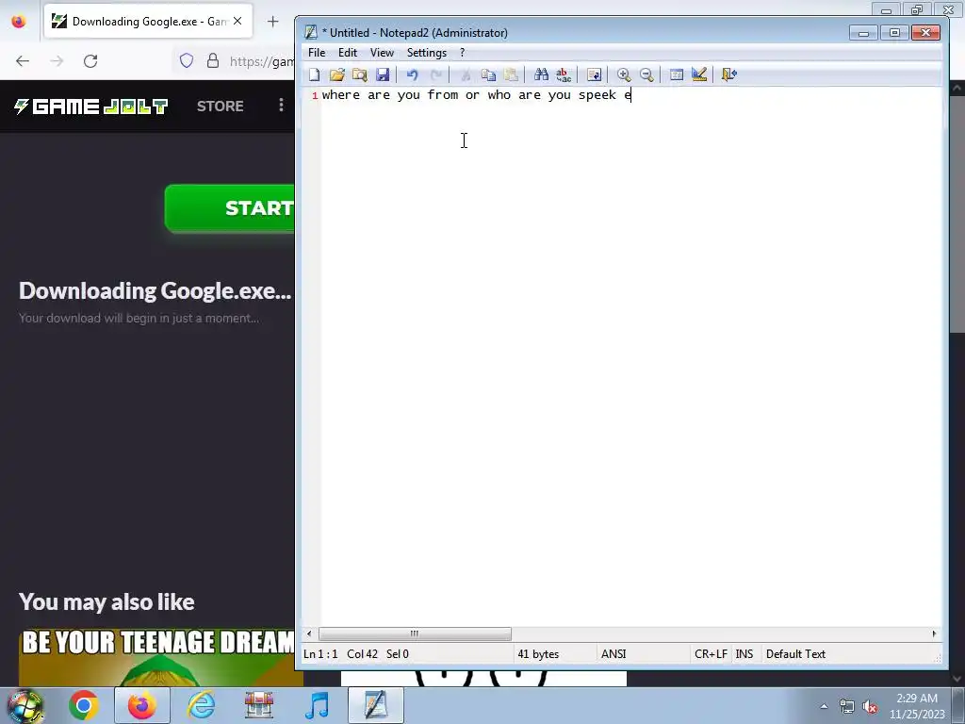Screen dimensions: 965x724
Task: Click the muted volume tray icon
Action: pyautogui.click(x=870, y=707)
